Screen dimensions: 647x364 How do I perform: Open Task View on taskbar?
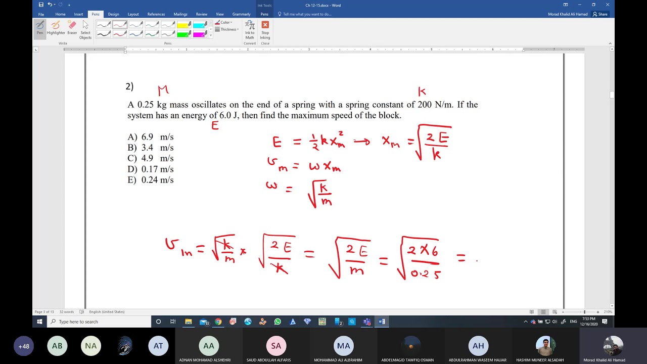click(x=173, y=322)
